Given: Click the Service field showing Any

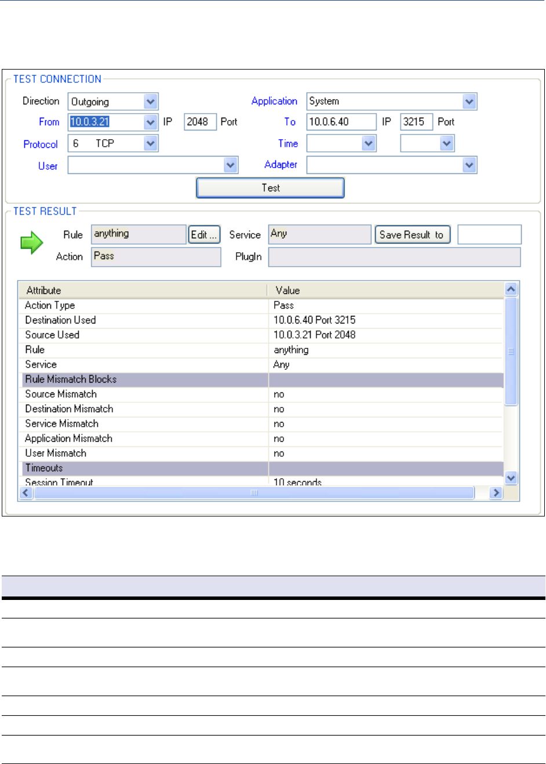Looking at the screenshot, I should pyautogui.click(x=319, y=234).
